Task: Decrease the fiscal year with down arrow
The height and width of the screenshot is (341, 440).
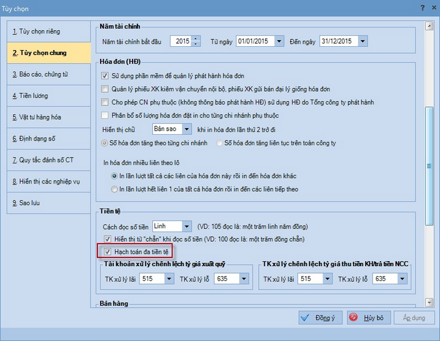Action: (x=196, y=44)
